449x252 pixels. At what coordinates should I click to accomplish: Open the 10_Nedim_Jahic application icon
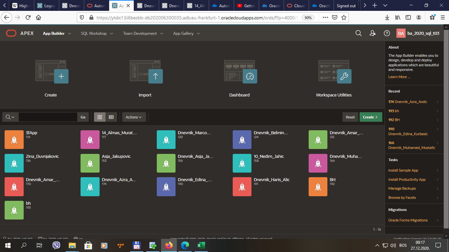(x=242, y=163)
